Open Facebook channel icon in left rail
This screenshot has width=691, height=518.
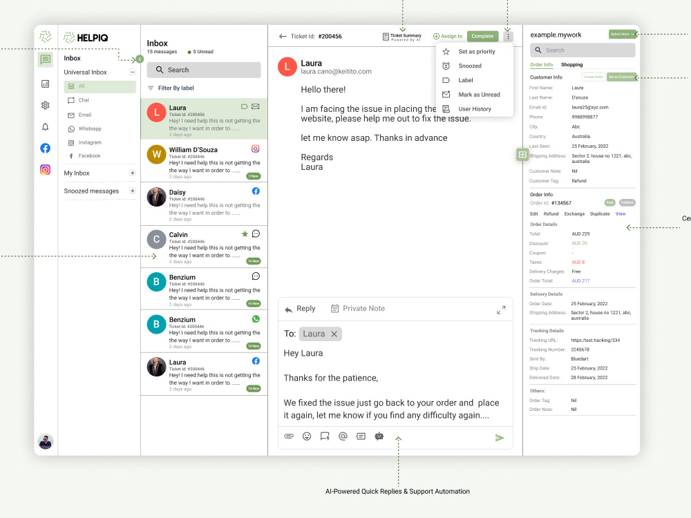[46, 148]
